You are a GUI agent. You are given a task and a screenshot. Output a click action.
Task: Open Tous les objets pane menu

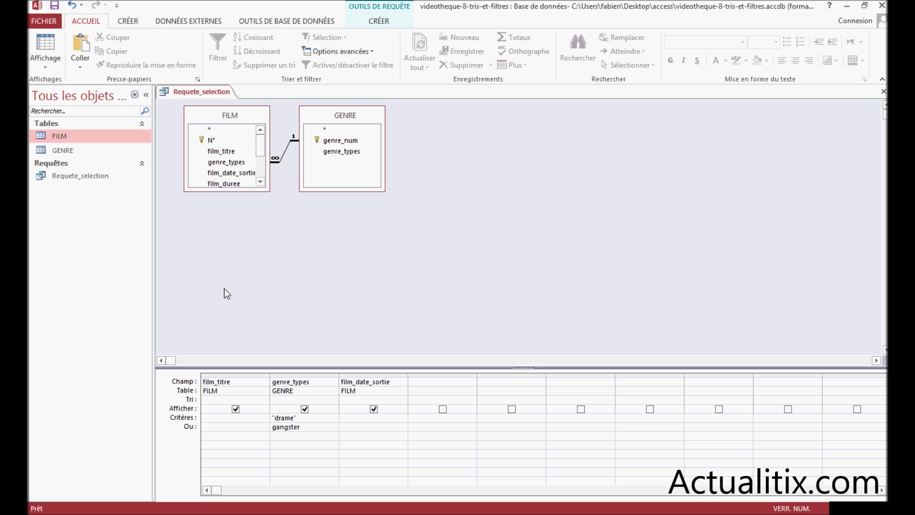(135, 95)
